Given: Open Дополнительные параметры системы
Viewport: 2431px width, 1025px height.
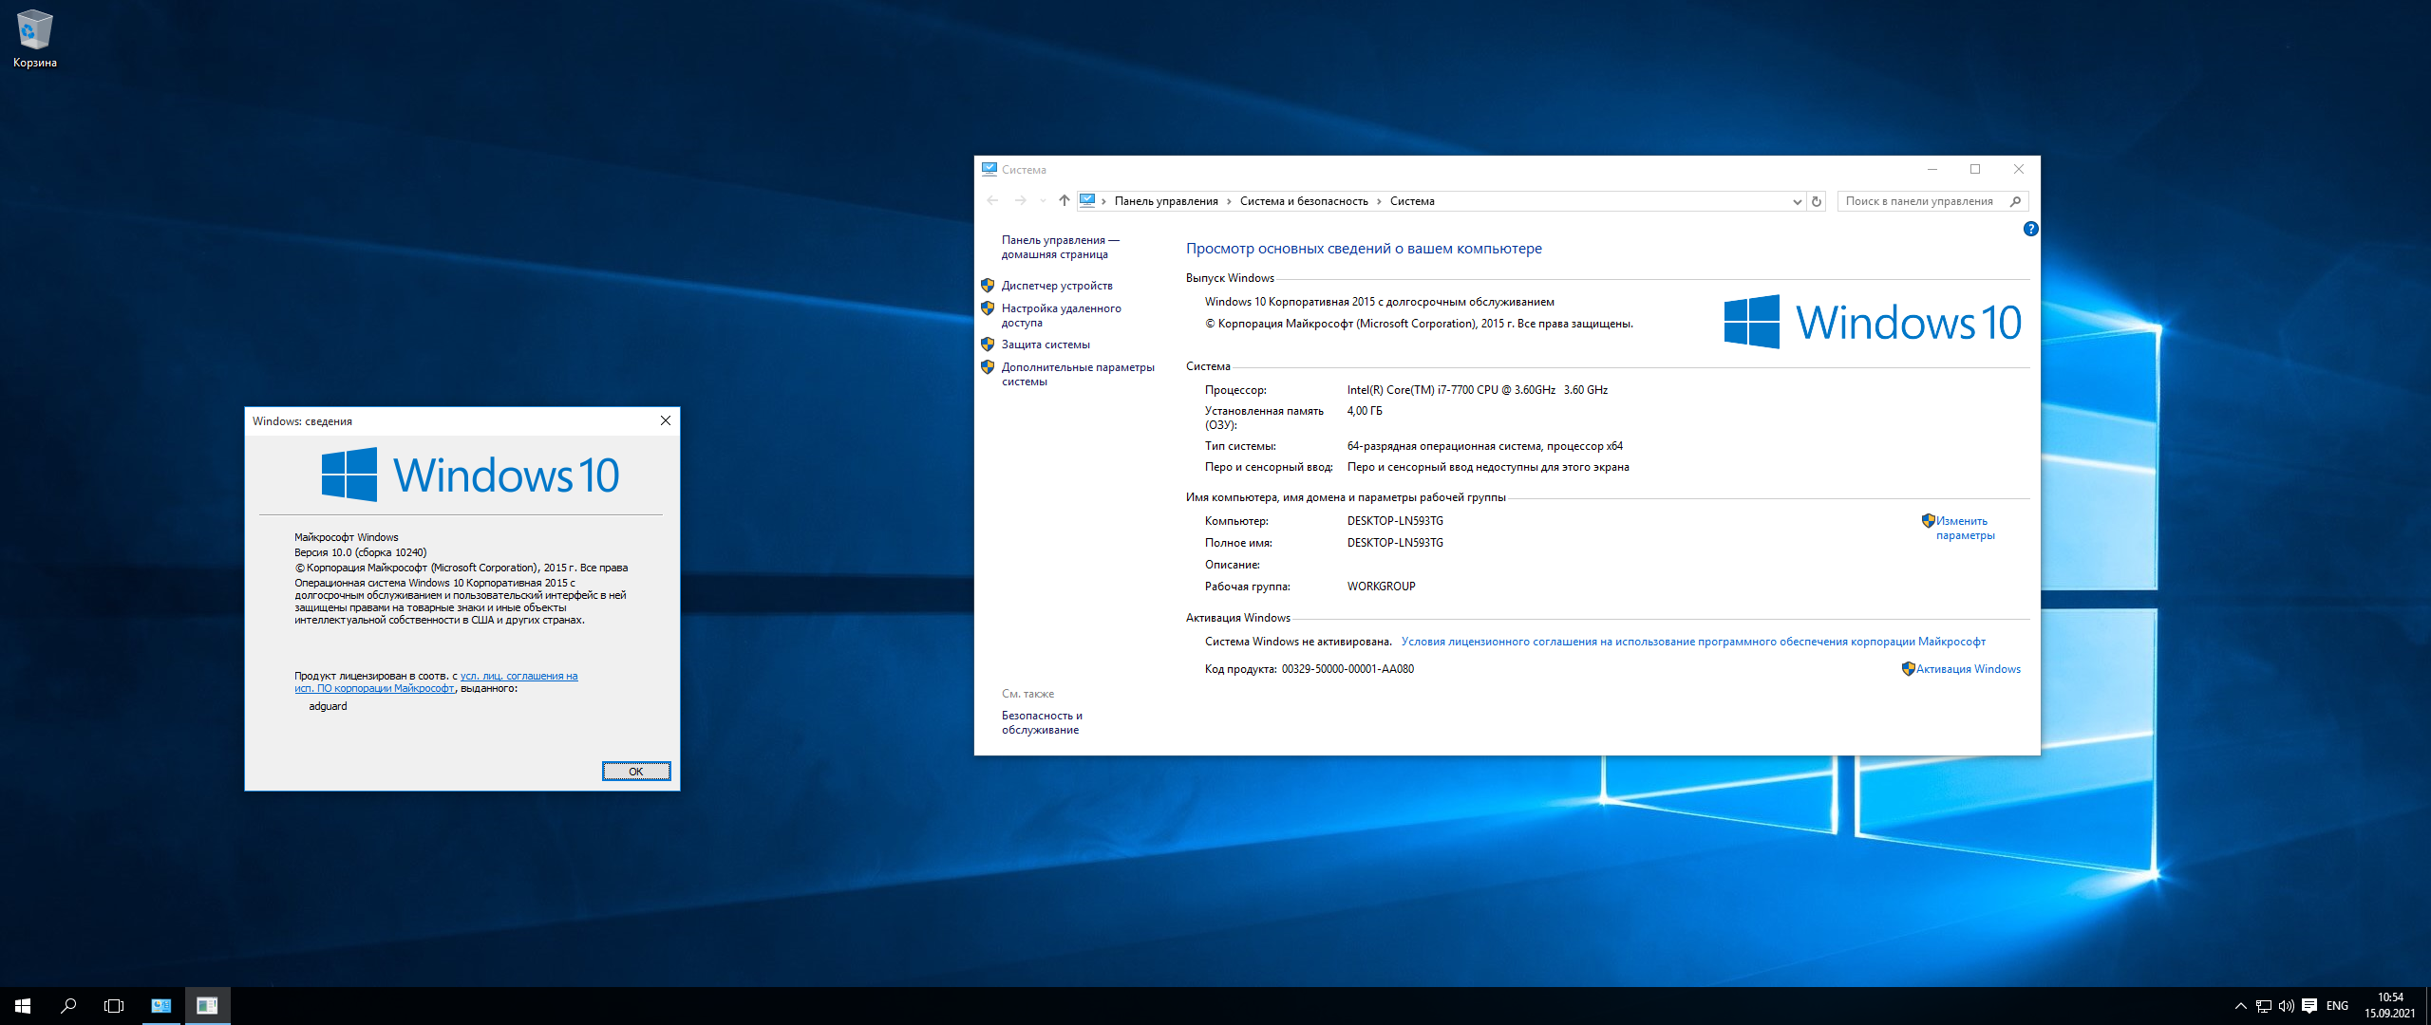Looking at the screenshot, I should coord(1078,374).
